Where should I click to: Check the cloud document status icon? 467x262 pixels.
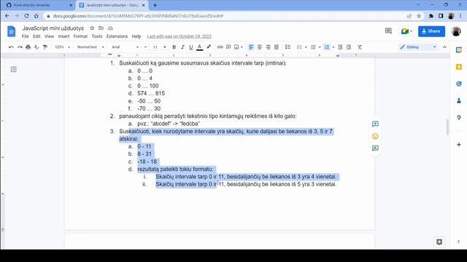tap(110, 28)
